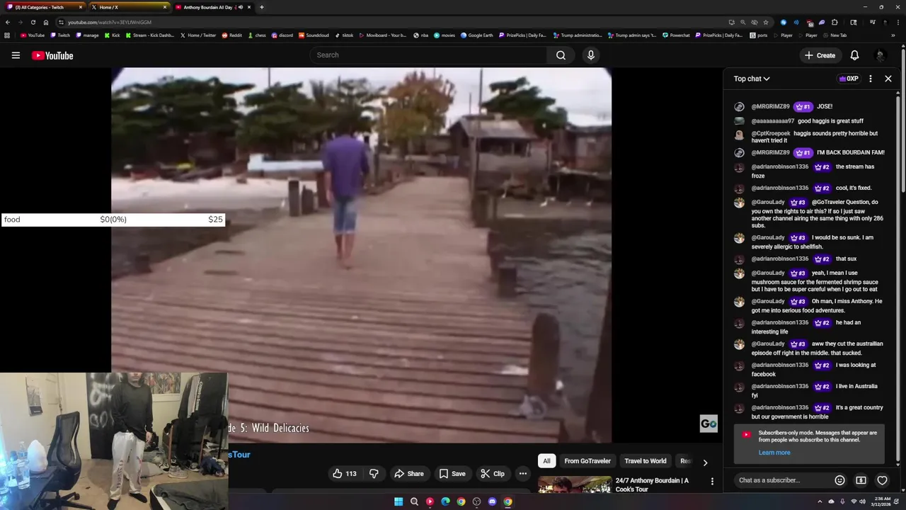The height and width of the screenshot is (510, 906).
Task: Go to the YouTube home logo
Action: (x=52, y=55)
